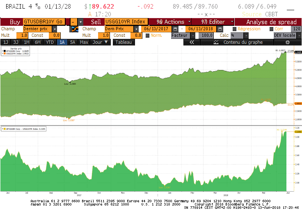This screenshot has width=302, height=217.
Task: Click the Low: 4.2484 marker in upper chart
Action: pos(70,84)
